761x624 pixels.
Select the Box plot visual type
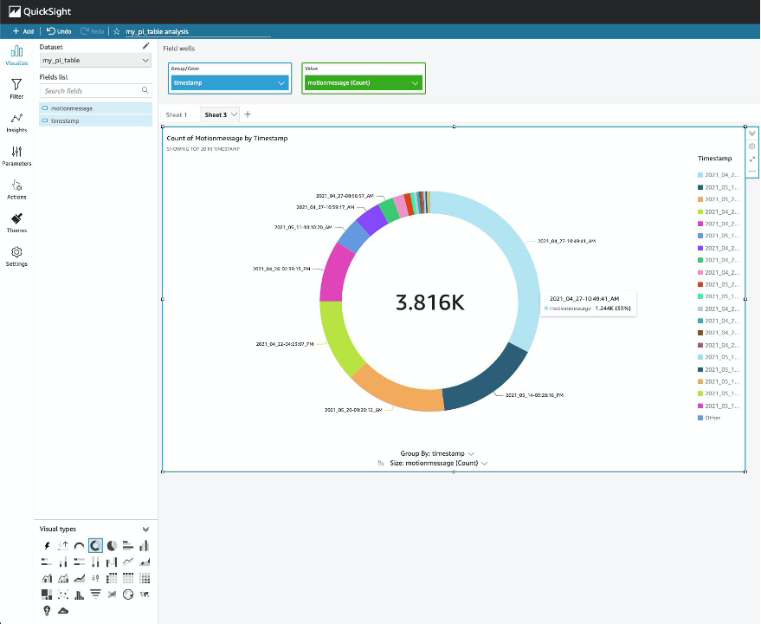pos(95,578)
